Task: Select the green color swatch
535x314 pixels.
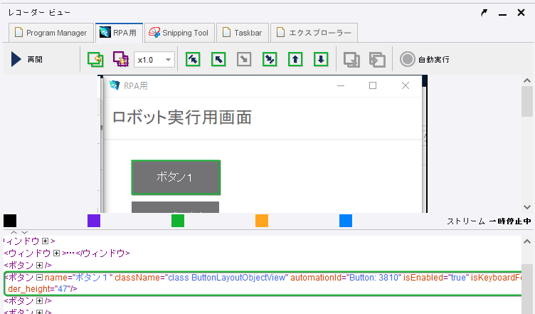Action: tap(178, 221)
